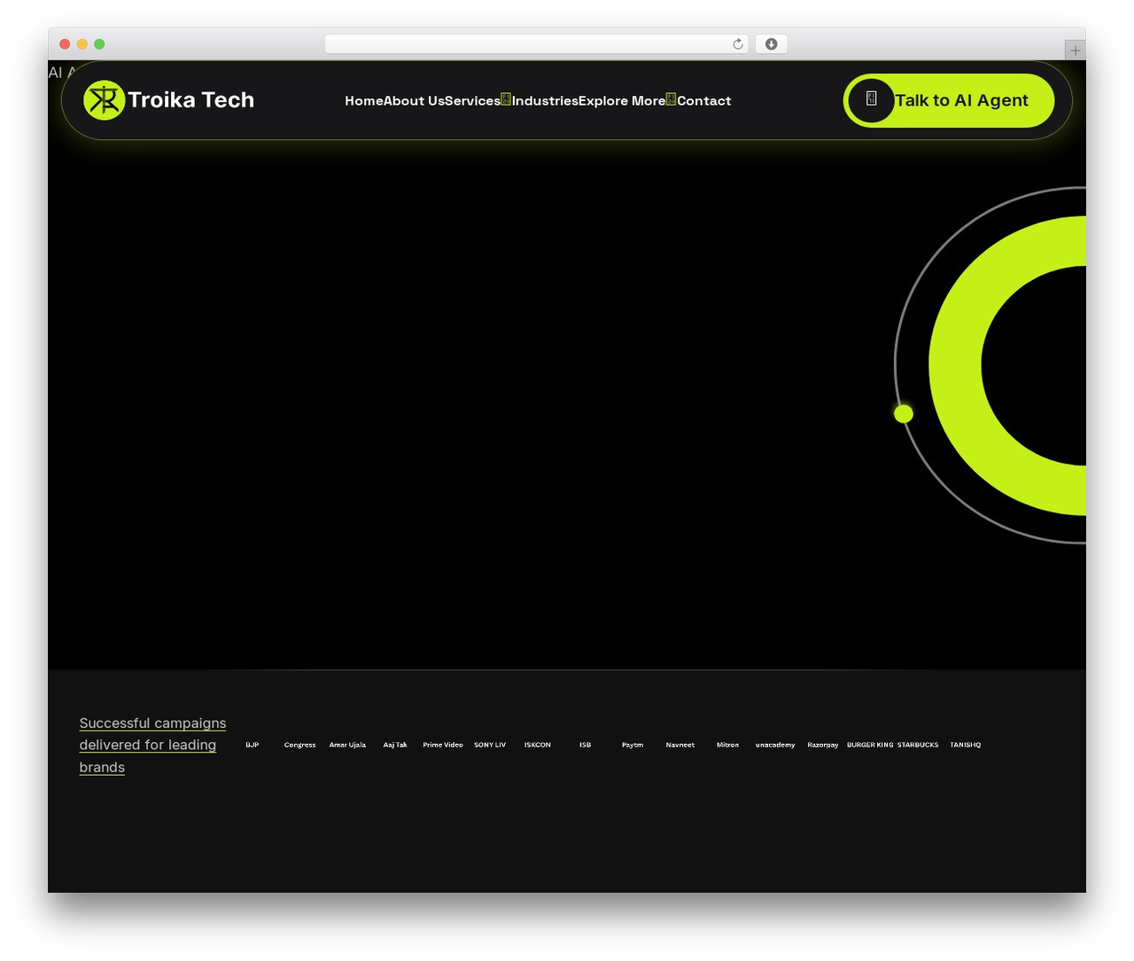Open the Successful campaigns delivered link
This screenshot has width=1134, height=961.
click(152, 745)
